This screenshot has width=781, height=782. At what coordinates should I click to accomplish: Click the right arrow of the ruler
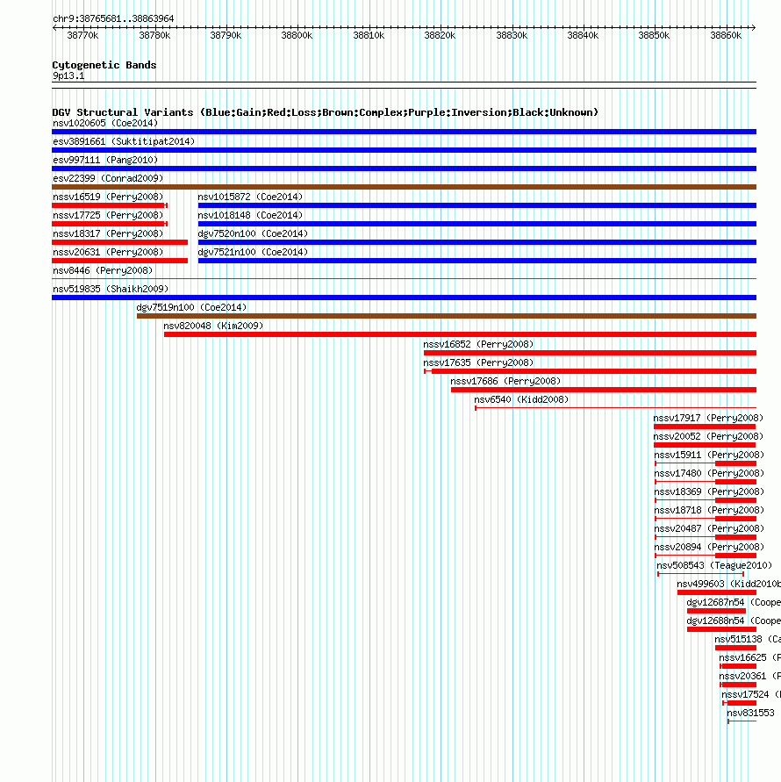(x=754, y=28)
